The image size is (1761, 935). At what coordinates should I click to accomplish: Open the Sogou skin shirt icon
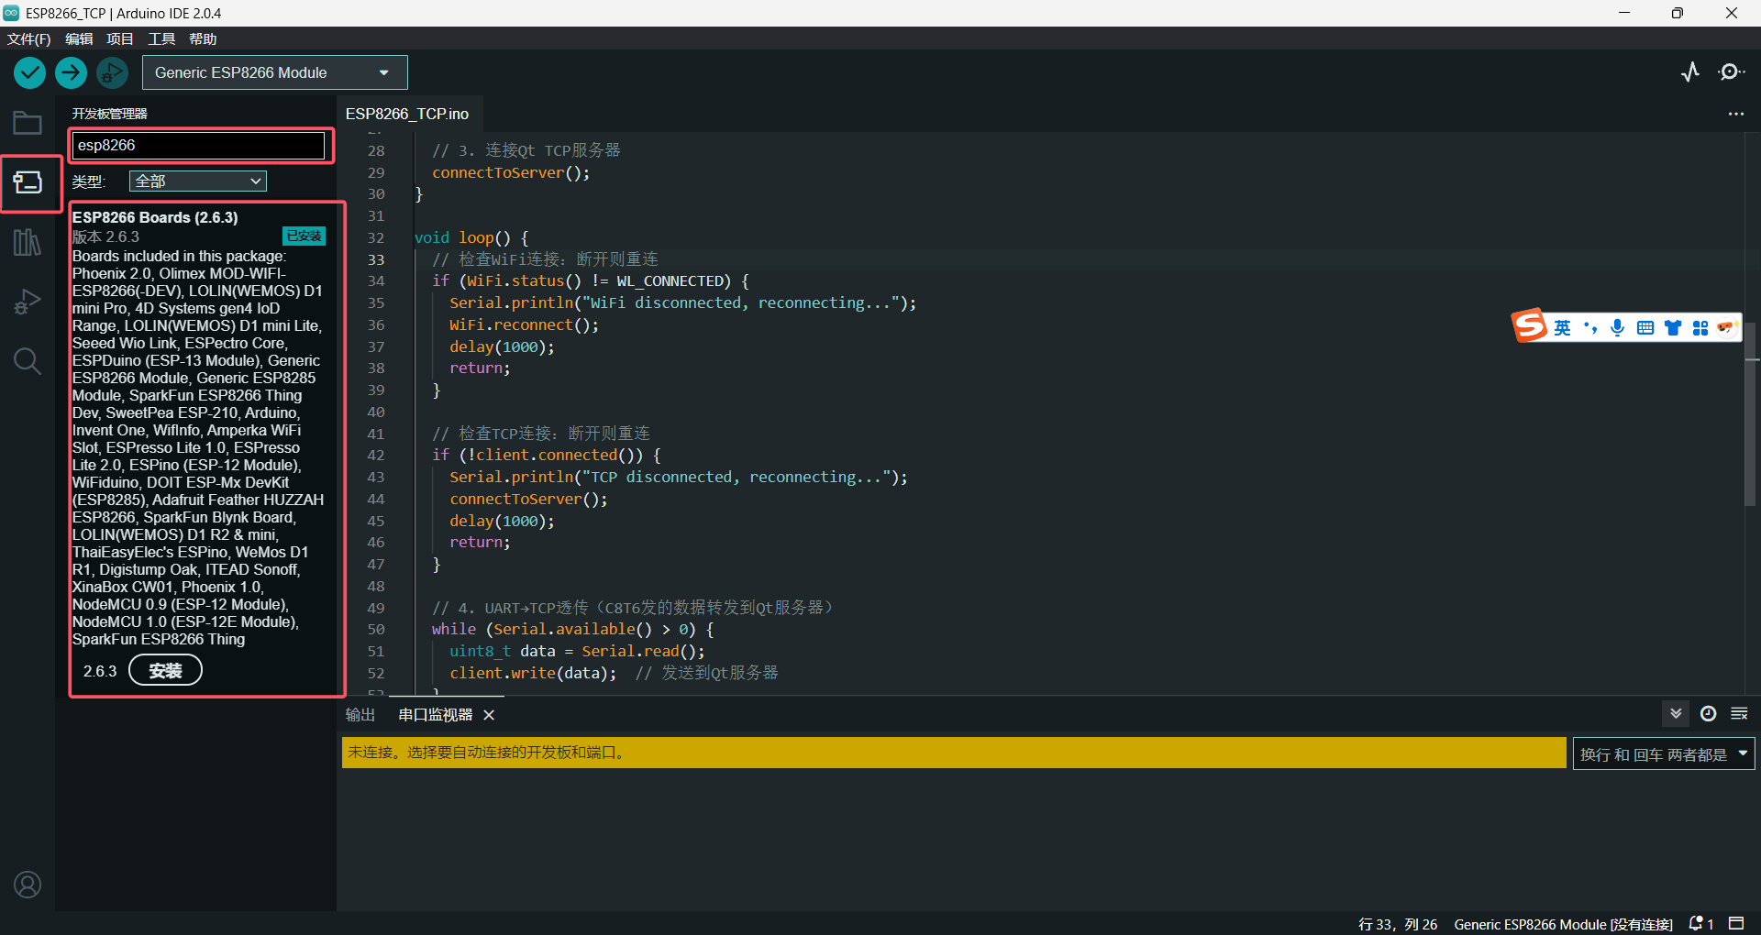pyautogui.click(x=1673, y=328)
